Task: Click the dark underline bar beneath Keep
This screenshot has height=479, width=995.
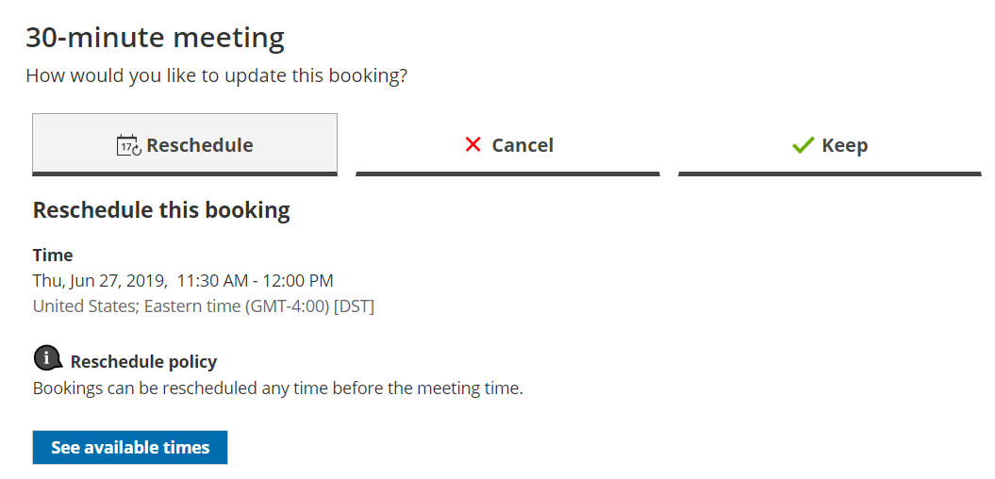Action: point(830,173)
